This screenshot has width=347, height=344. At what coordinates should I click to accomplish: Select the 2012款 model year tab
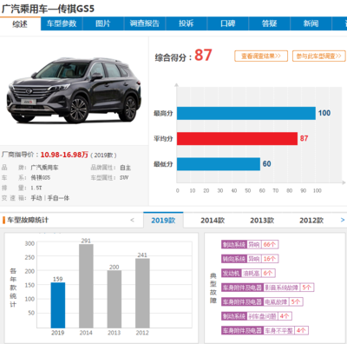click(311, 221)
